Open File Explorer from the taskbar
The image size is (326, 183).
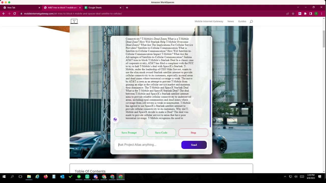pos(29,177)
